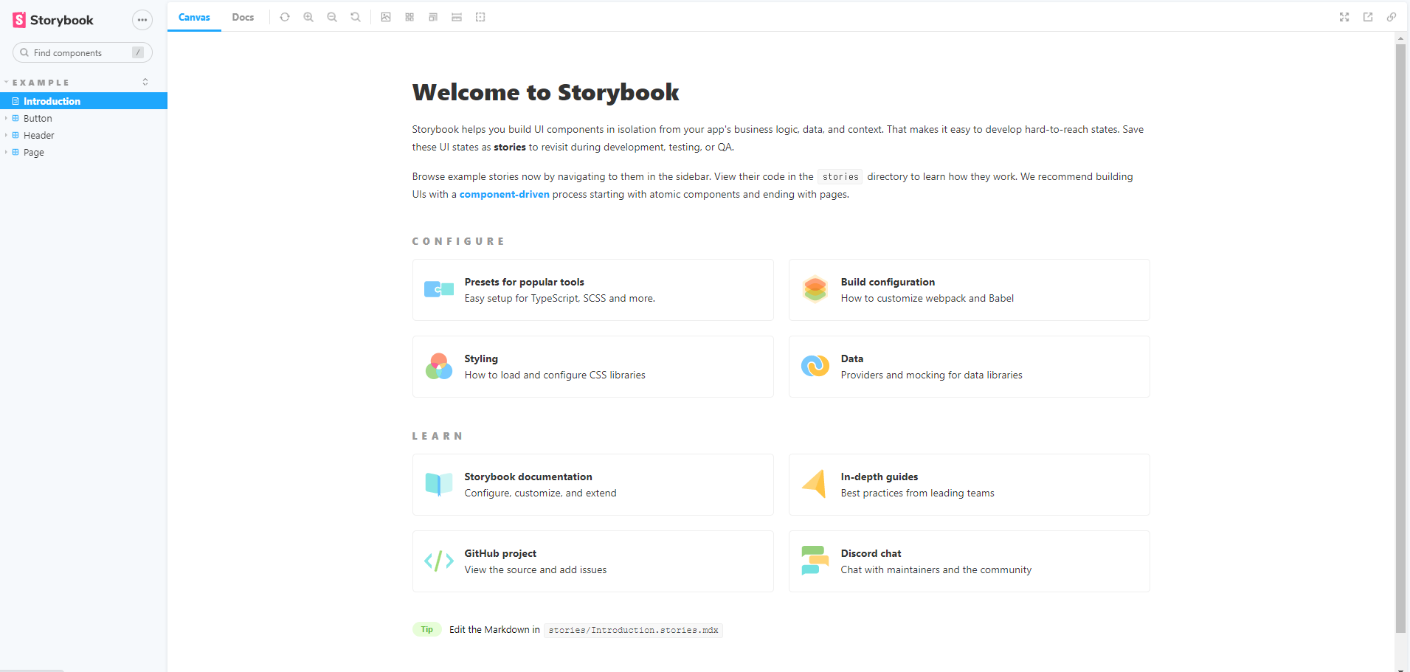Click the Find components search field
Image resolution: width=1410 pixels, height=672 pixels.
[83, 52]
